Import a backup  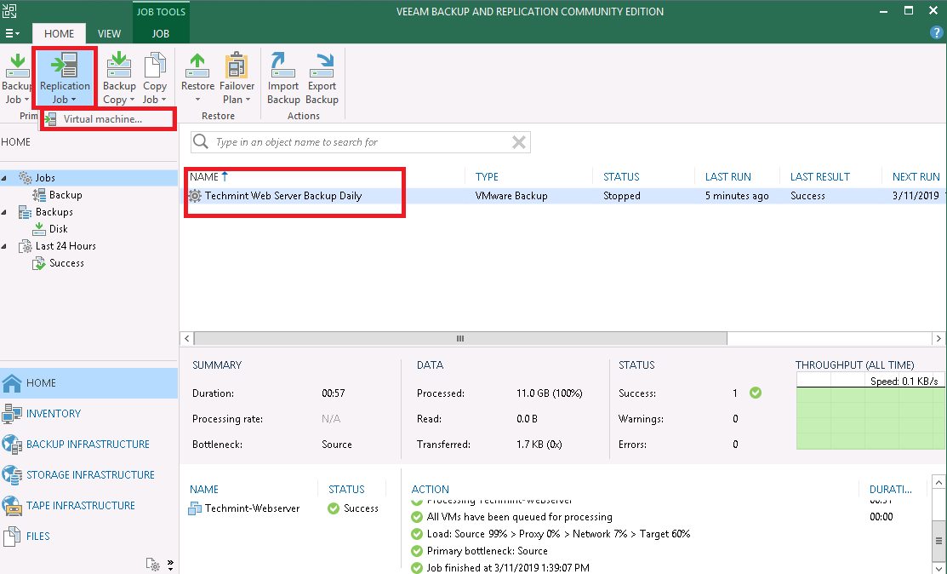282,77
